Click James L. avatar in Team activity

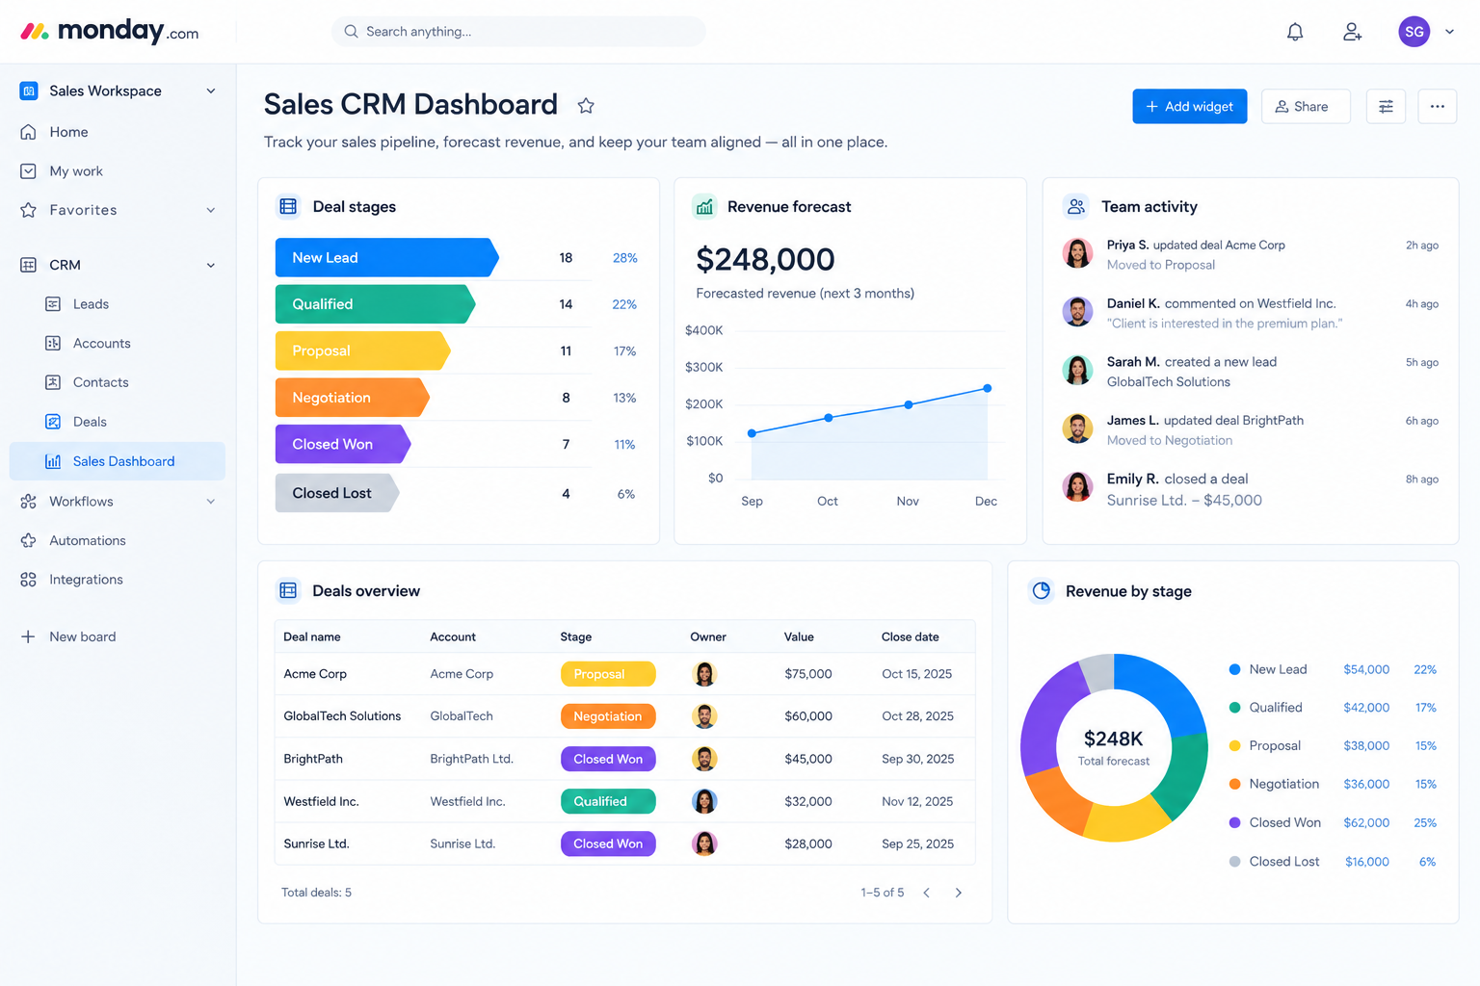1077,428
